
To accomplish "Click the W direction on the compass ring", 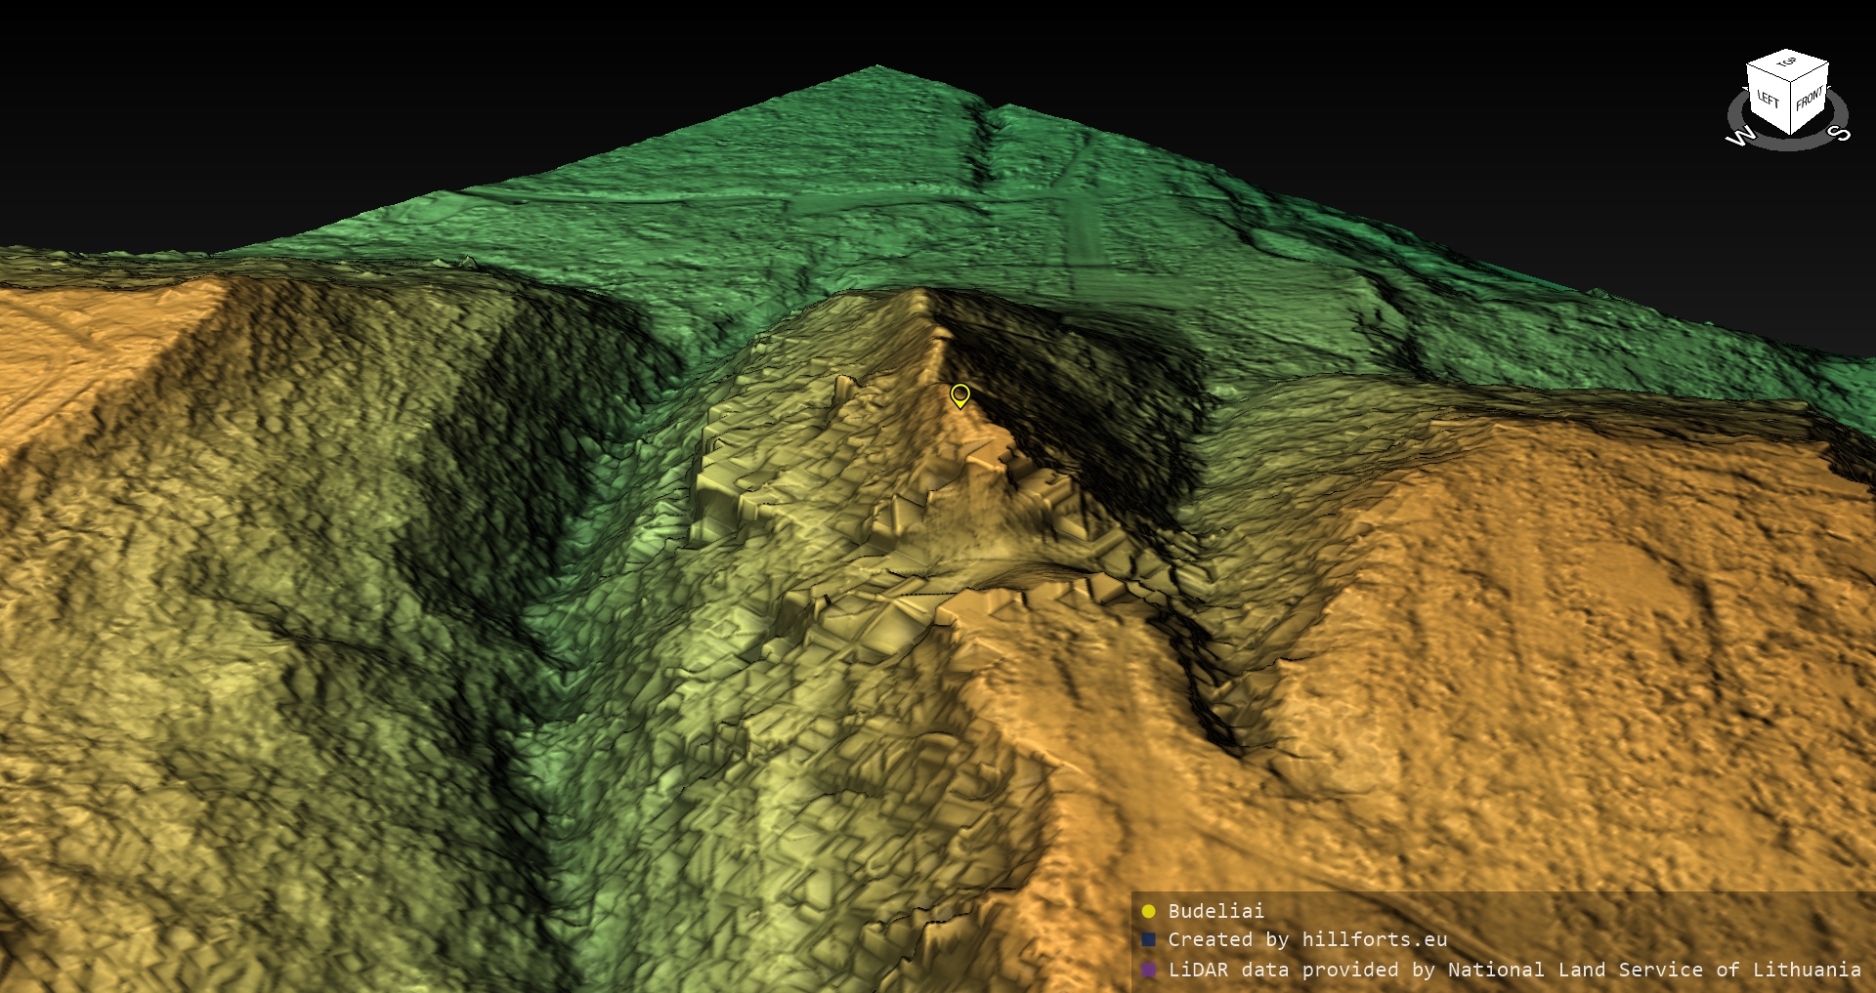I will [1740, 137].
